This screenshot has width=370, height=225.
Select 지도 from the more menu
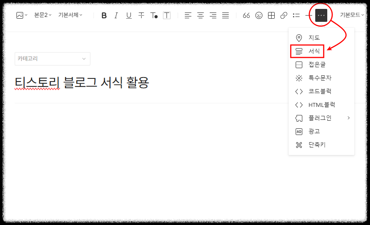(x=321, y=38)
